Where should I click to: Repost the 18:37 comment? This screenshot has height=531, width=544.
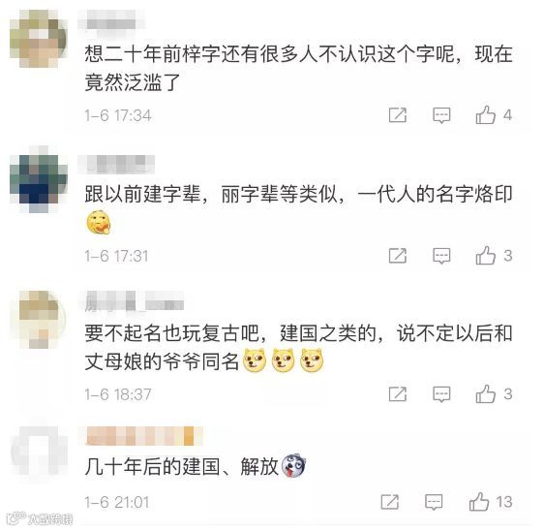[398, 393]
